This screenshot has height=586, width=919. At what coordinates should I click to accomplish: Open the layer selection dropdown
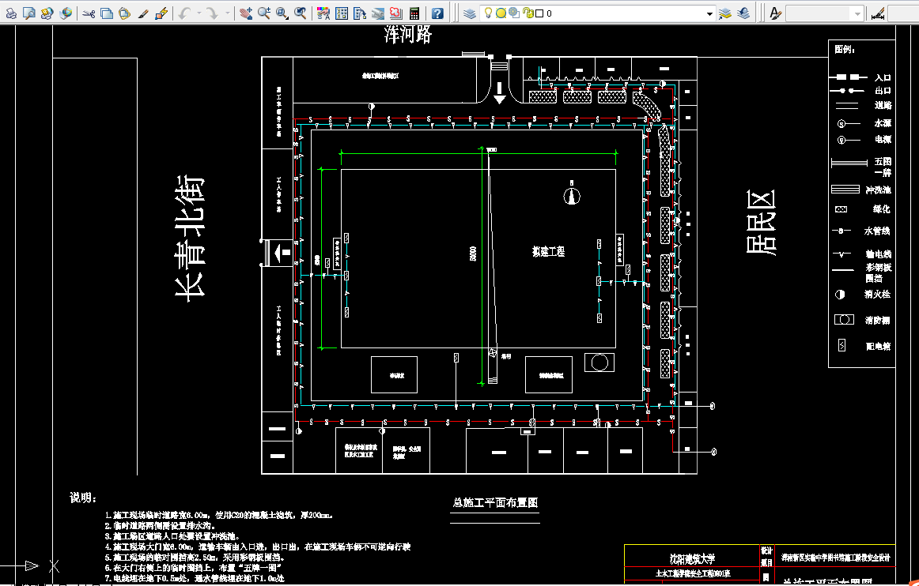pos(709,12)
